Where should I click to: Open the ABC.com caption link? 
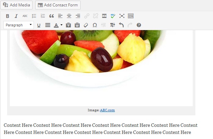[107, 110]
